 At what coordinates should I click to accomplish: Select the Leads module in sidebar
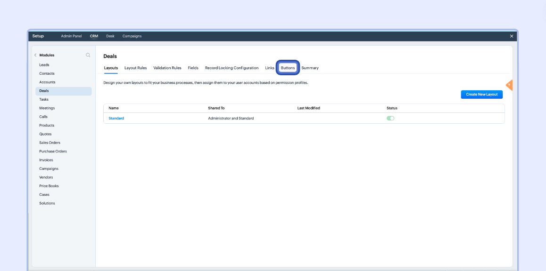[44, 65]
